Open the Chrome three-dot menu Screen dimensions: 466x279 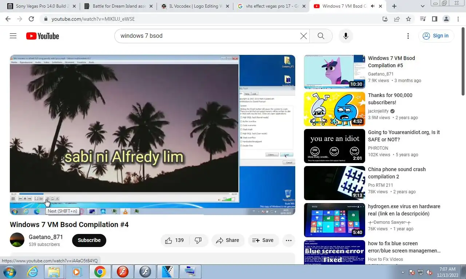coord(458,19)
